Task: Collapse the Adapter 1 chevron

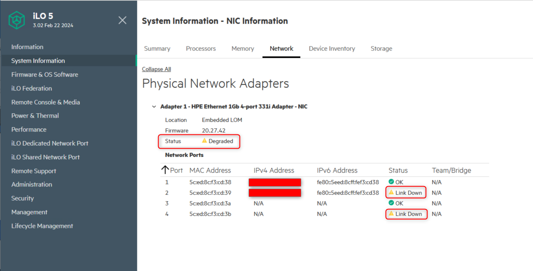Action: [x=154, y=106]
